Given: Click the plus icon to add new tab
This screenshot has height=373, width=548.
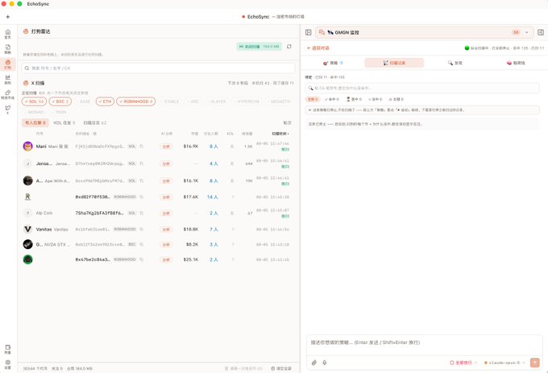Looking at the screenshot, I should [x=8, y=17].
